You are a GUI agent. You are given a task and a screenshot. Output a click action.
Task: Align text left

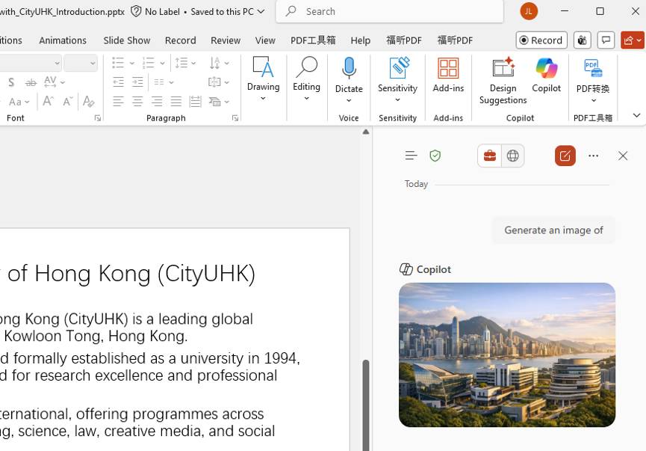[x=118, y=102]
